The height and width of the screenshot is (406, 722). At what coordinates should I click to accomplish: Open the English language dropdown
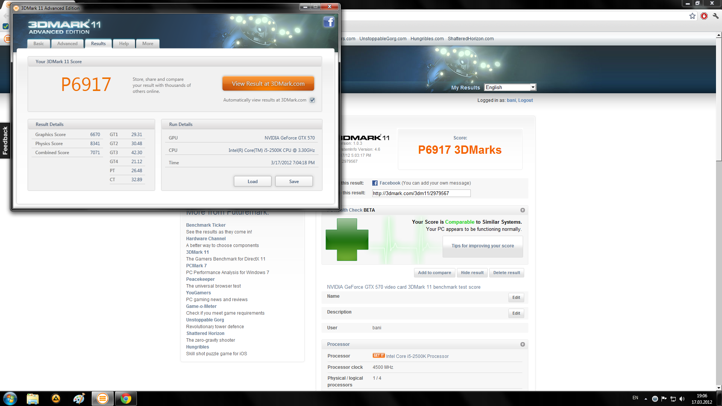510,87
